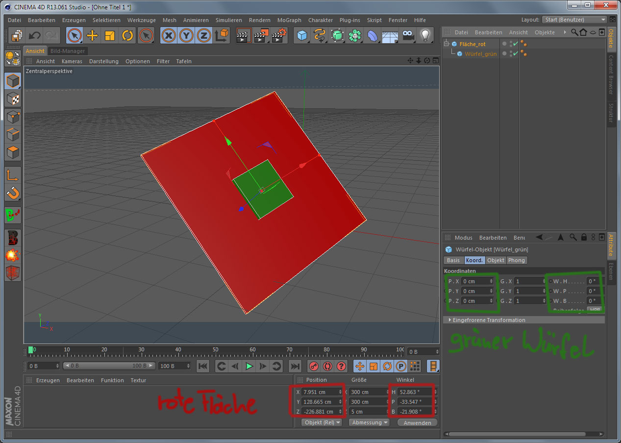The height and width of the screenshot is (443, 621).
Task: Open the Werkzeuge menu
Action: pos(141,20)
